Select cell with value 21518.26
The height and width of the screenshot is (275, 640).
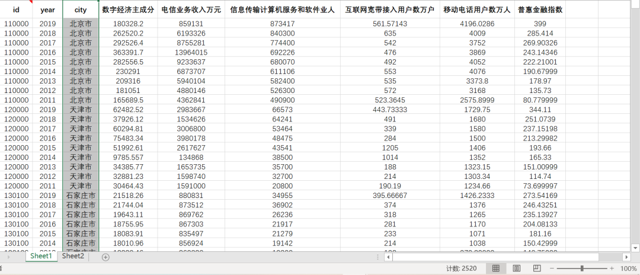click(x=128, y=196)
